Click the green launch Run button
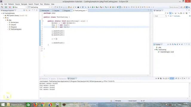The width and height of the screenshot is (191, 107). coord(6,7)
